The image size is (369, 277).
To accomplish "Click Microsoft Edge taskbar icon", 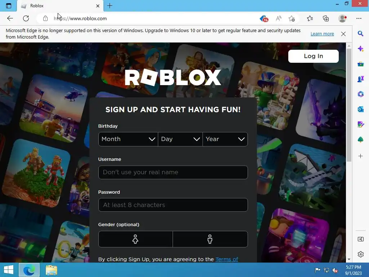I will coord(29,270).
